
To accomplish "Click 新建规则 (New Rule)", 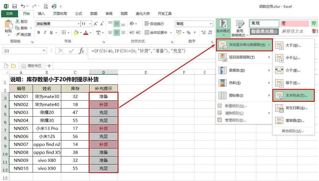I will (244, 106).
